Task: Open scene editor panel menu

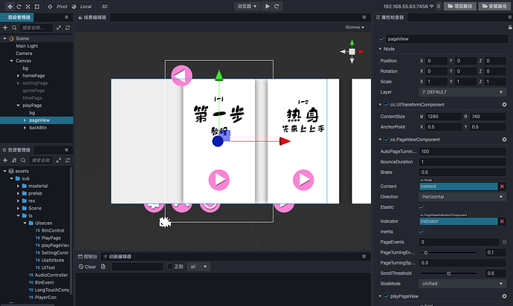Action: click(364, 17)
